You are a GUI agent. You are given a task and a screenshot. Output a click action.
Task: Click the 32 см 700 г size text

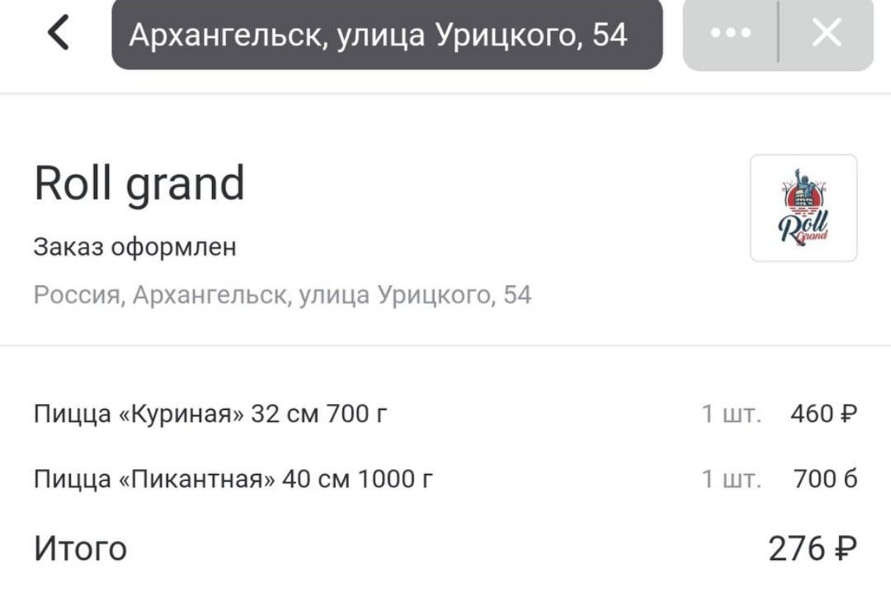point(318,412)
